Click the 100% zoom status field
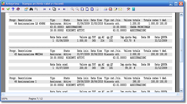This screenshot has width=187, height=104. 15,99
